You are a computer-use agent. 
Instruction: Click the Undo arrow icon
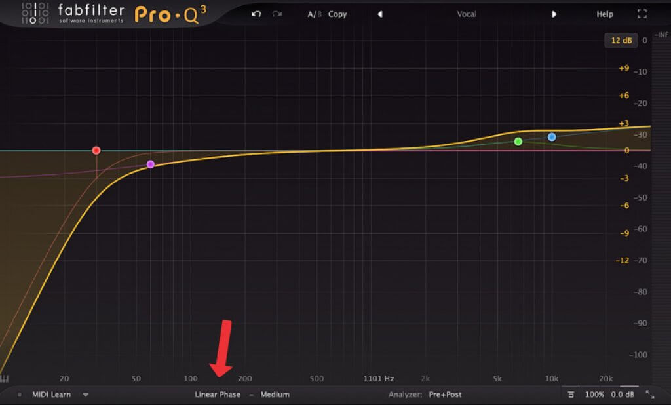tap(256, 14)
